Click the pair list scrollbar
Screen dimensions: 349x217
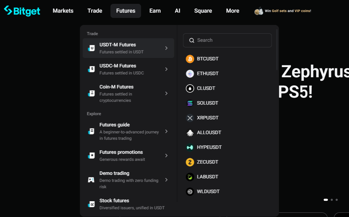(x=277, y=50)
